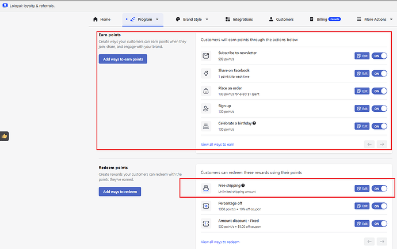Click the Share on Facebook icon
This screenshot has height=249, width=397.
coord(205,73)
